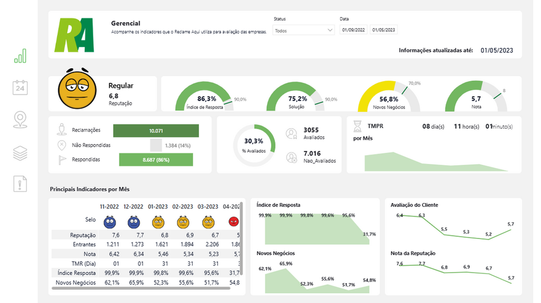Select the Respondidas 8.687 (86%) bar
The width and height of the screenshot is (541, 303).
pyautogui.click(x=156, y=160)
